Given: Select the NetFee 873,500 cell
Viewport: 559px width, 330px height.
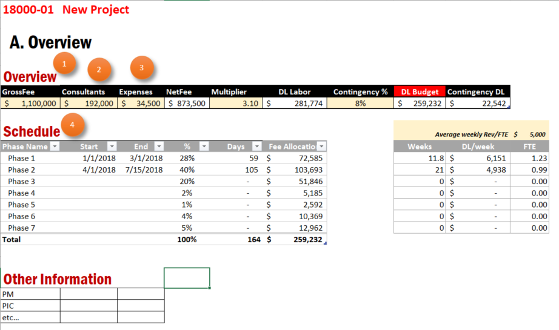Looking at the screenshot, I should pyautogui.click(x=187, y=103).
